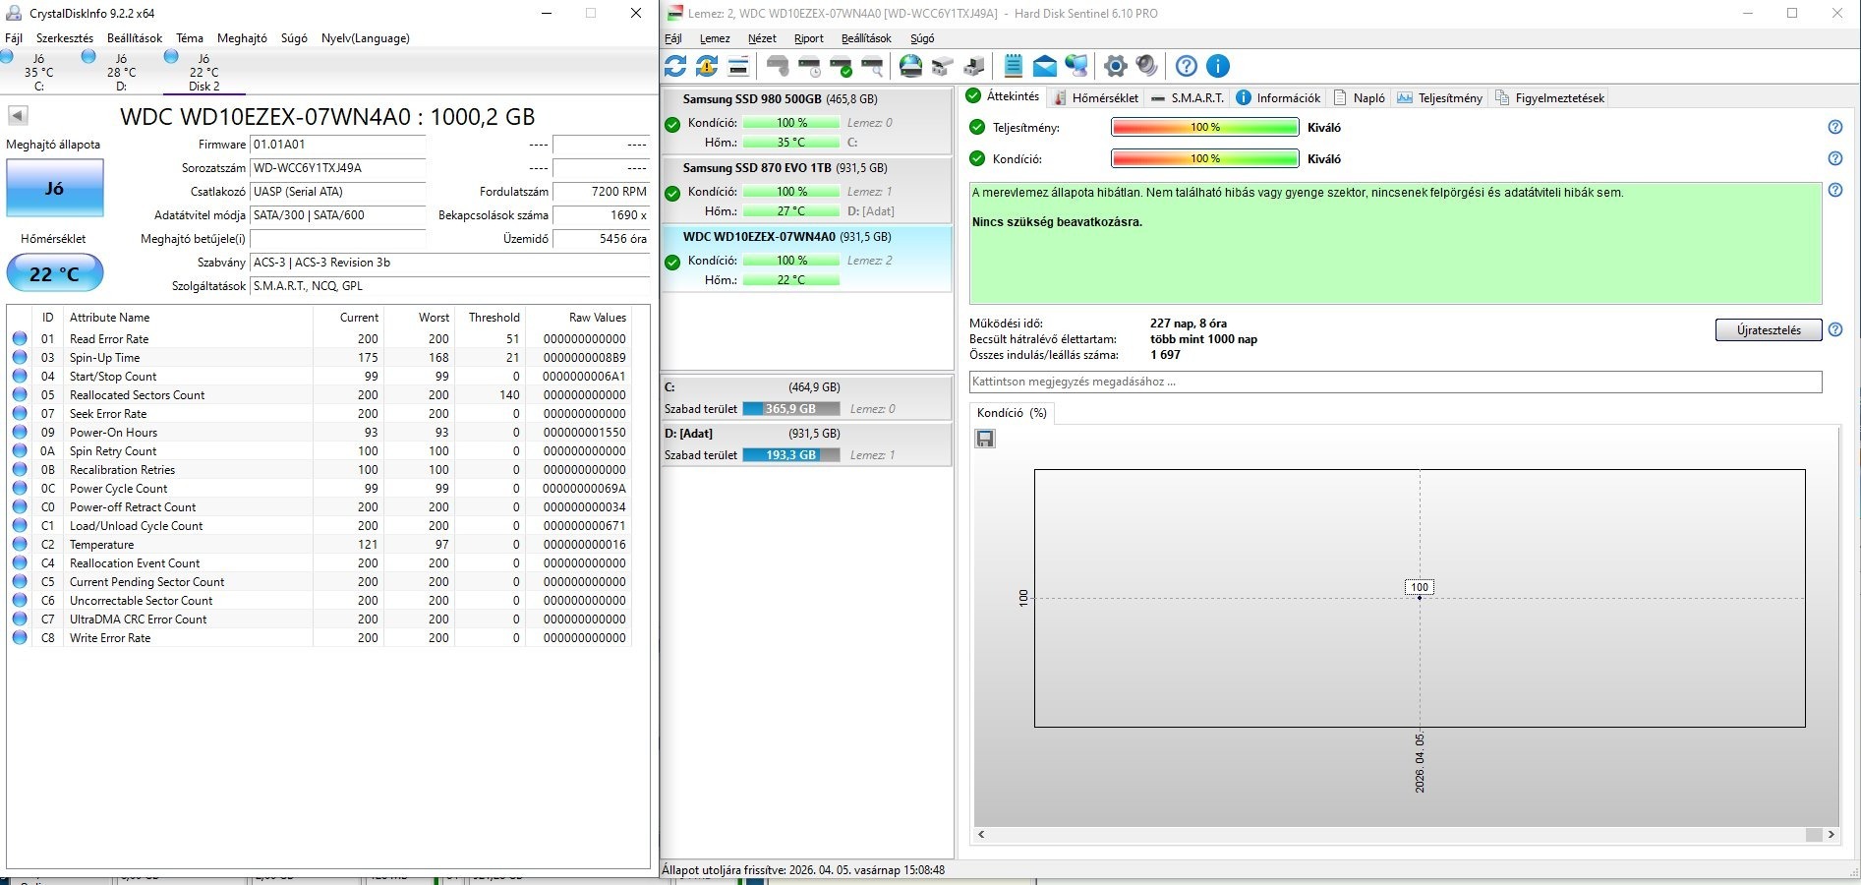Click the help icon next to Újratesztelés
1861x885 pixels.
[x=1834, y=329]
